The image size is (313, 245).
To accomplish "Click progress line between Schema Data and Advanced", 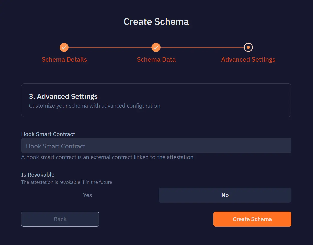I will [202, 48].
